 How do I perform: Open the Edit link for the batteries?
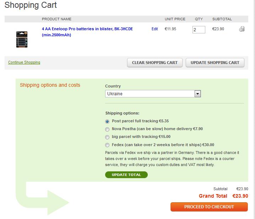pos(154,29)
